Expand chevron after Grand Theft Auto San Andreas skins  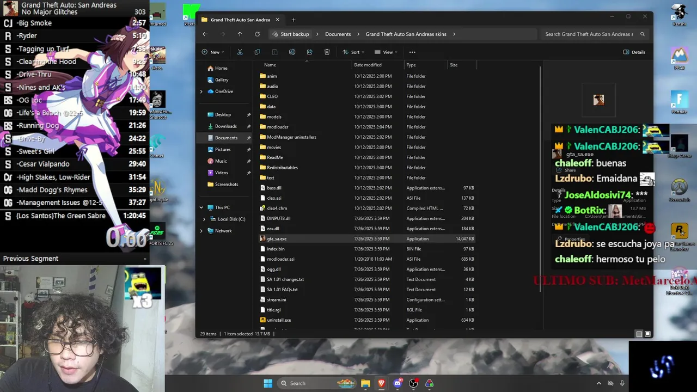pos(454,34)
